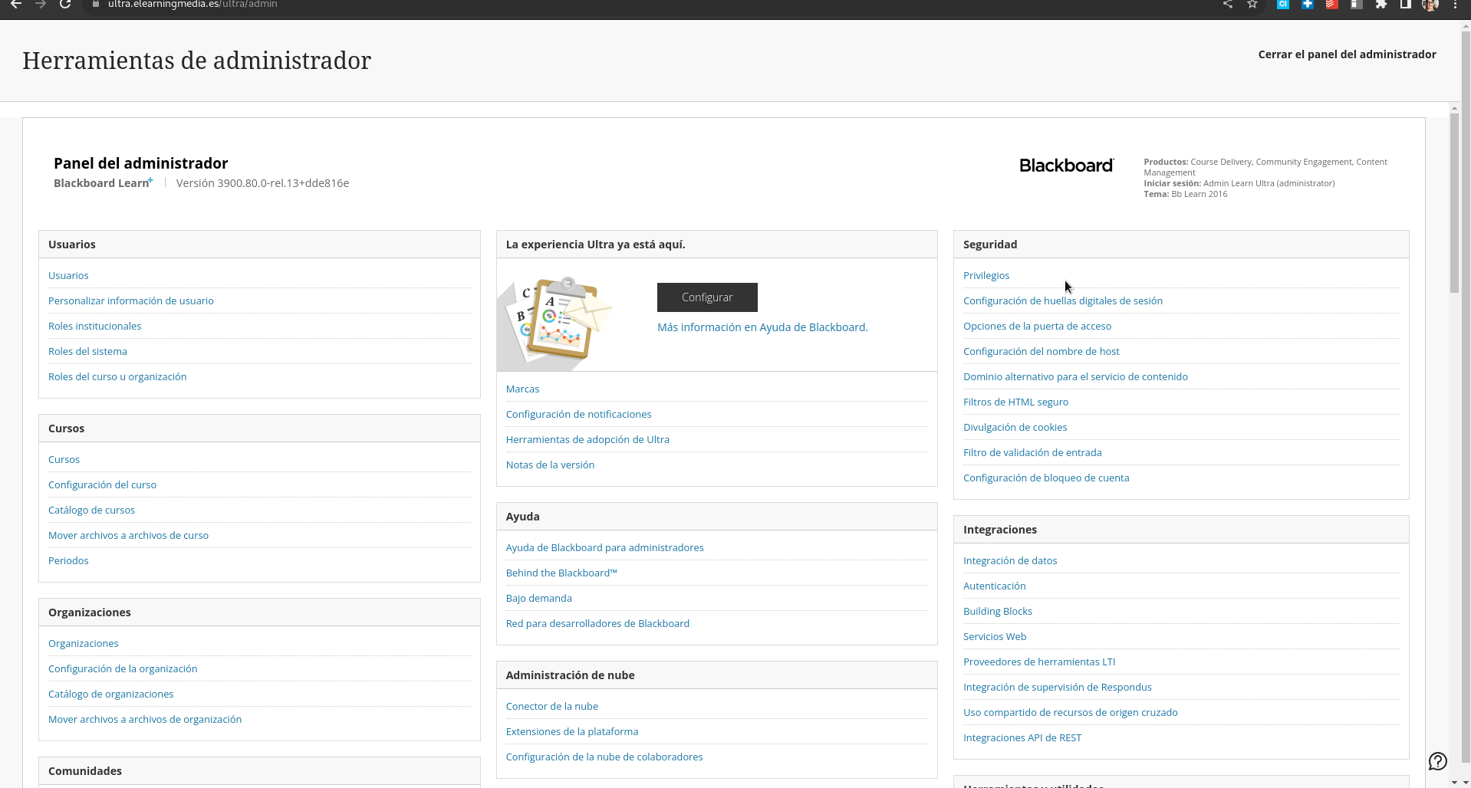Screen dimensions: 1471x788
Task: Click Cerrar el panel del administrador
Action: tap(1347, 54)
